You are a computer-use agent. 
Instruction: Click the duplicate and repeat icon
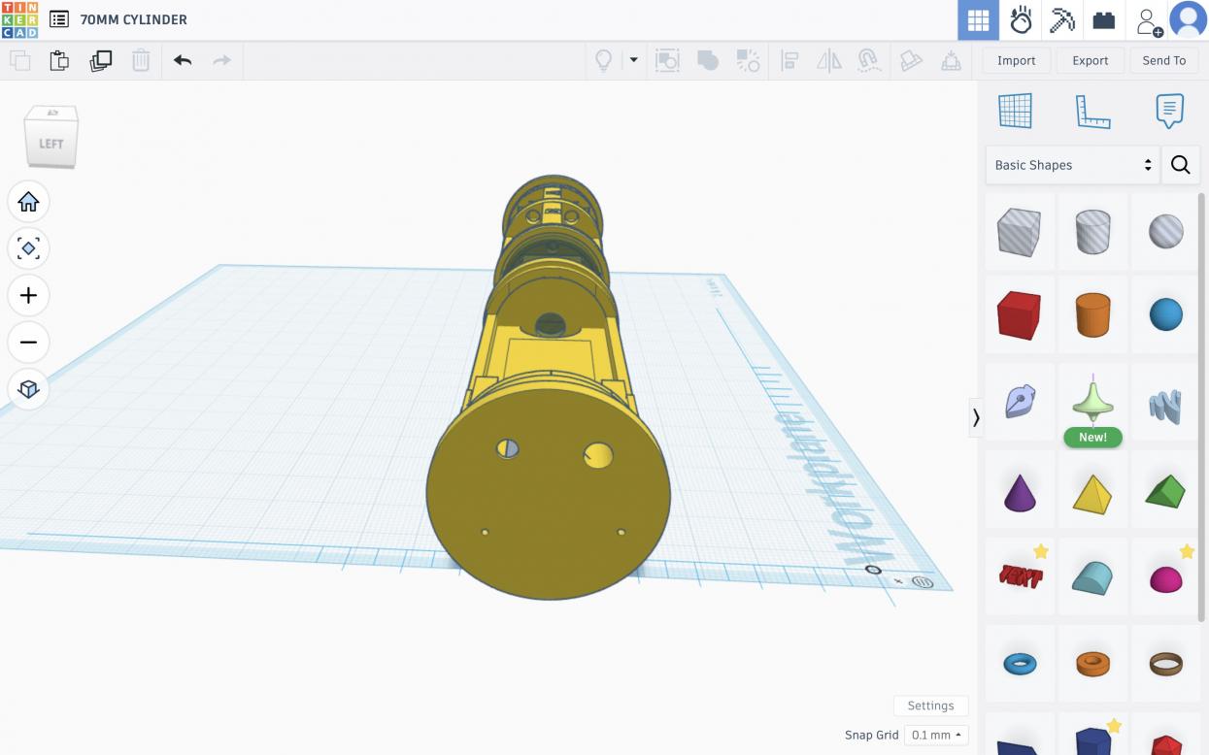pyautogui.click(x=100, y=60)
